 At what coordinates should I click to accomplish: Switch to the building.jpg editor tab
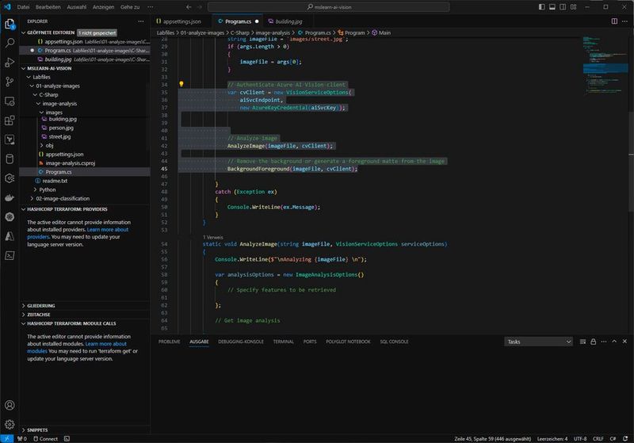click(288, 21)
